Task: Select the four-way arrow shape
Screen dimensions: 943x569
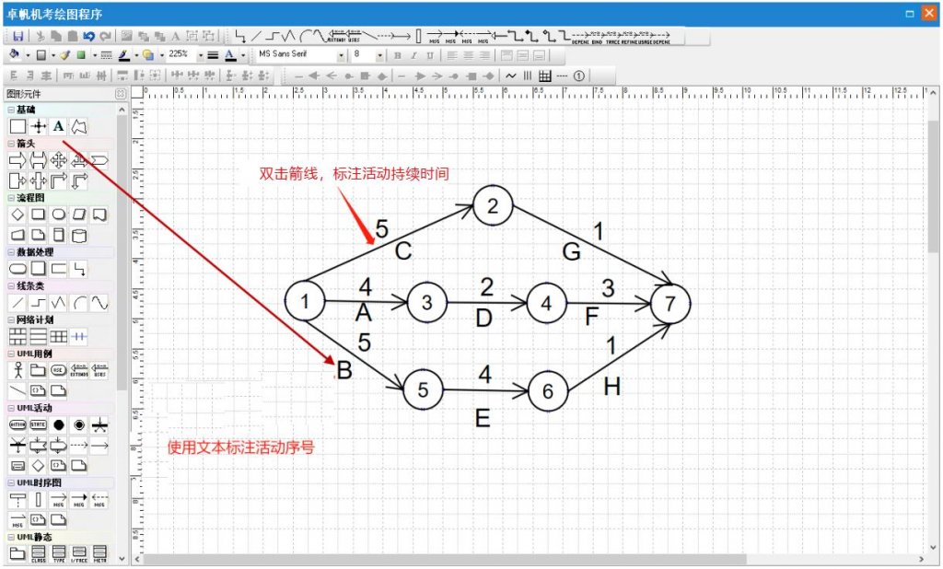Action: click(58, 160)
